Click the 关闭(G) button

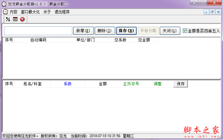[170, 31]
